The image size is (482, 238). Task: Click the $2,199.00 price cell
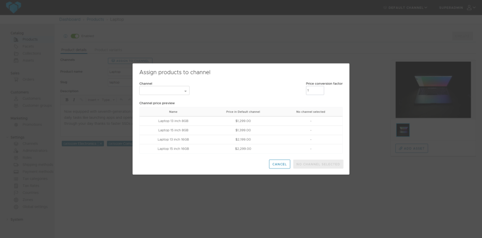[x=243, y=139]
